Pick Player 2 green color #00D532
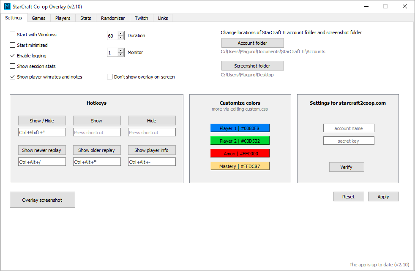Image resolution: width=415 pixels, height=271 pixels. [240, 141]
